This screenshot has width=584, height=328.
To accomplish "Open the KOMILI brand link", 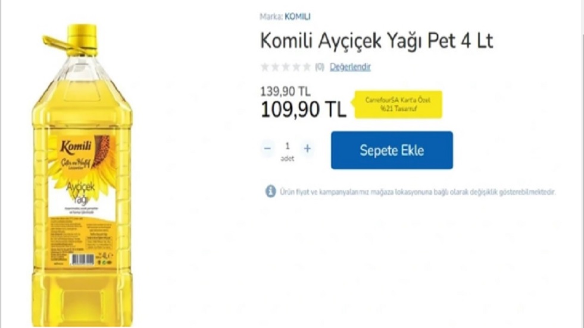I will (297, 17).
